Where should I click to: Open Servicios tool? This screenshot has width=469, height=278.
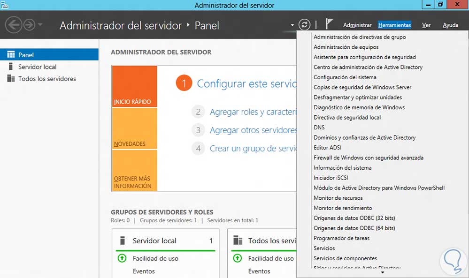(324, 248)
